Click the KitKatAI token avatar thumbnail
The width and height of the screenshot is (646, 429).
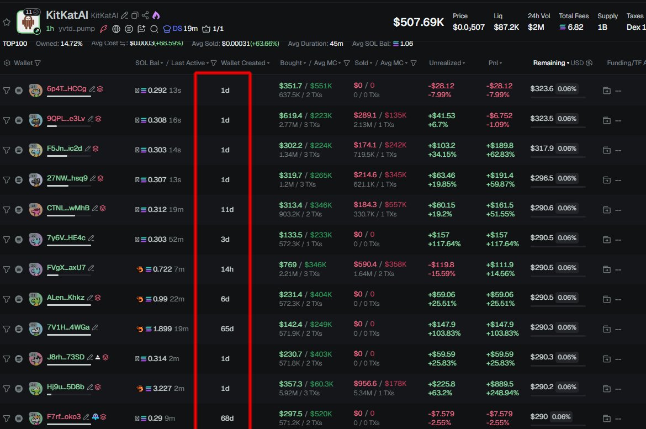(x=28, y=22)
